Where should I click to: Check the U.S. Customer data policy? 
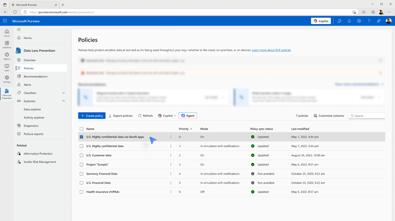click(x=81, y=155)
